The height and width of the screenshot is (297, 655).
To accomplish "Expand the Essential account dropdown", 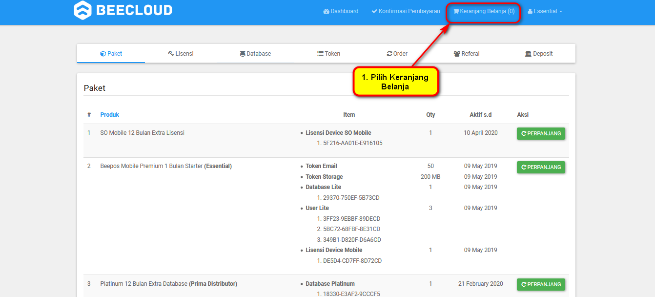I will 545,11.
